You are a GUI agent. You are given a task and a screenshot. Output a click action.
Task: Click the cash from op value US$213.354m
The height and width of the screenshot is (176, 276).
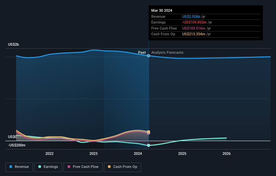coord(194,34)
